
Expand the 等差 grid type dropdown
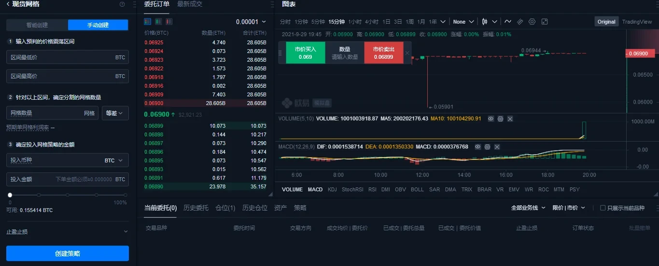pyautogui.click(x=115, y=113)
